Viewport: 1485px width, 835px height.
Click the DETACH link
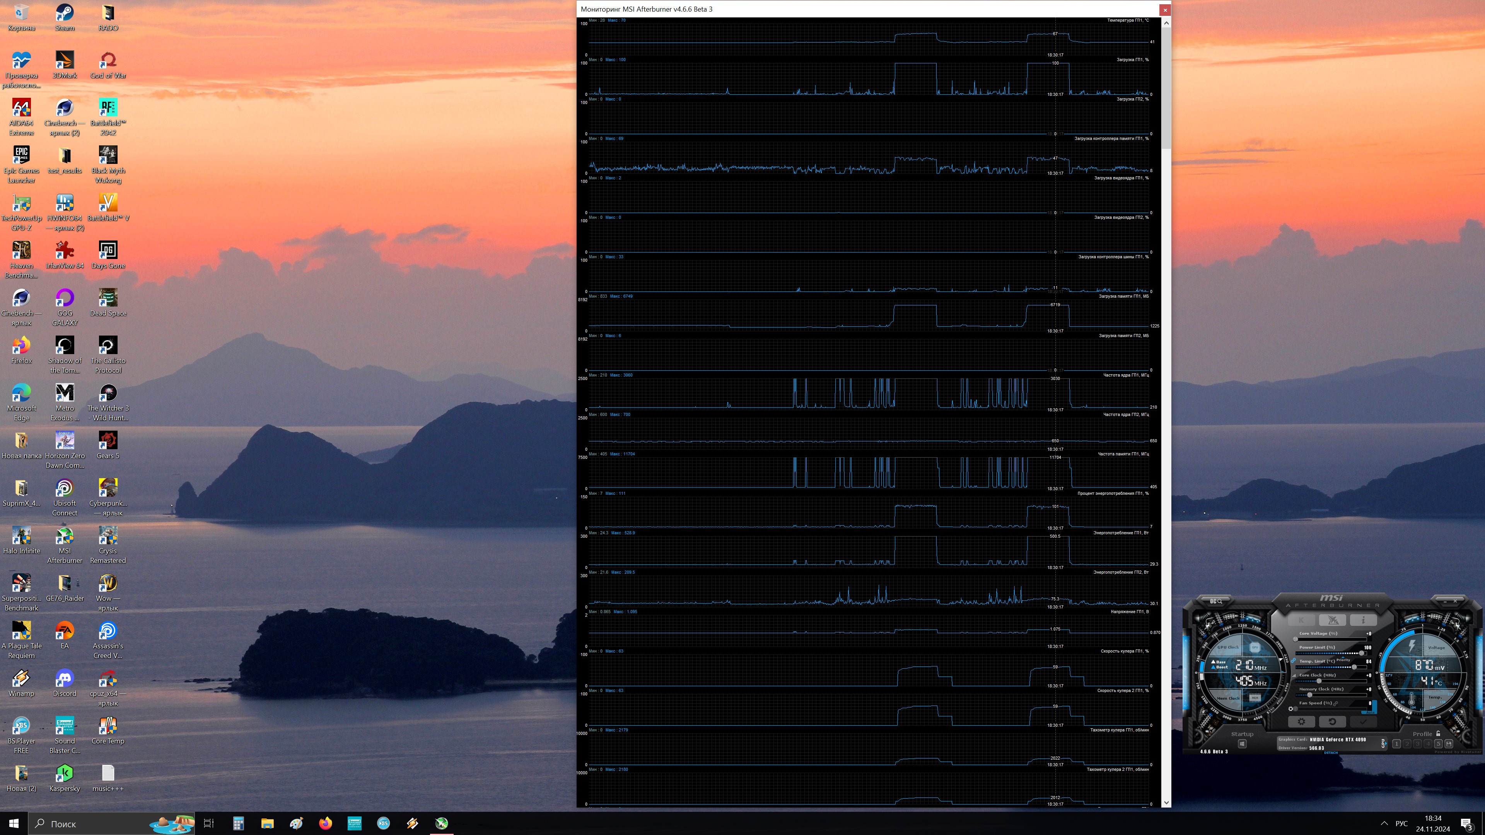(1331, 753)
